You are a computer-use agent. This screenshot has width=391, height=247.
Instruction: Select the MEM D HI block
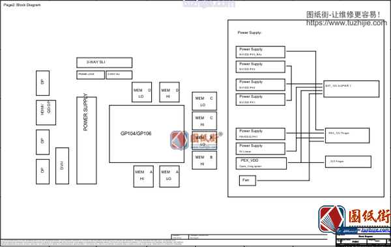[x=169, y=92]
